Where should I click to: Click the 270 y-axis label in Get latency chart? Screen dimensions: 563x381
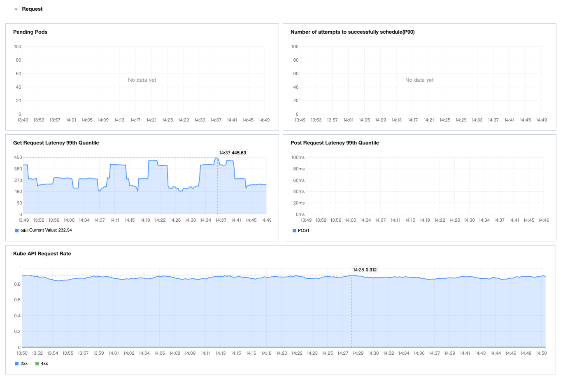(x=18, y=180)
